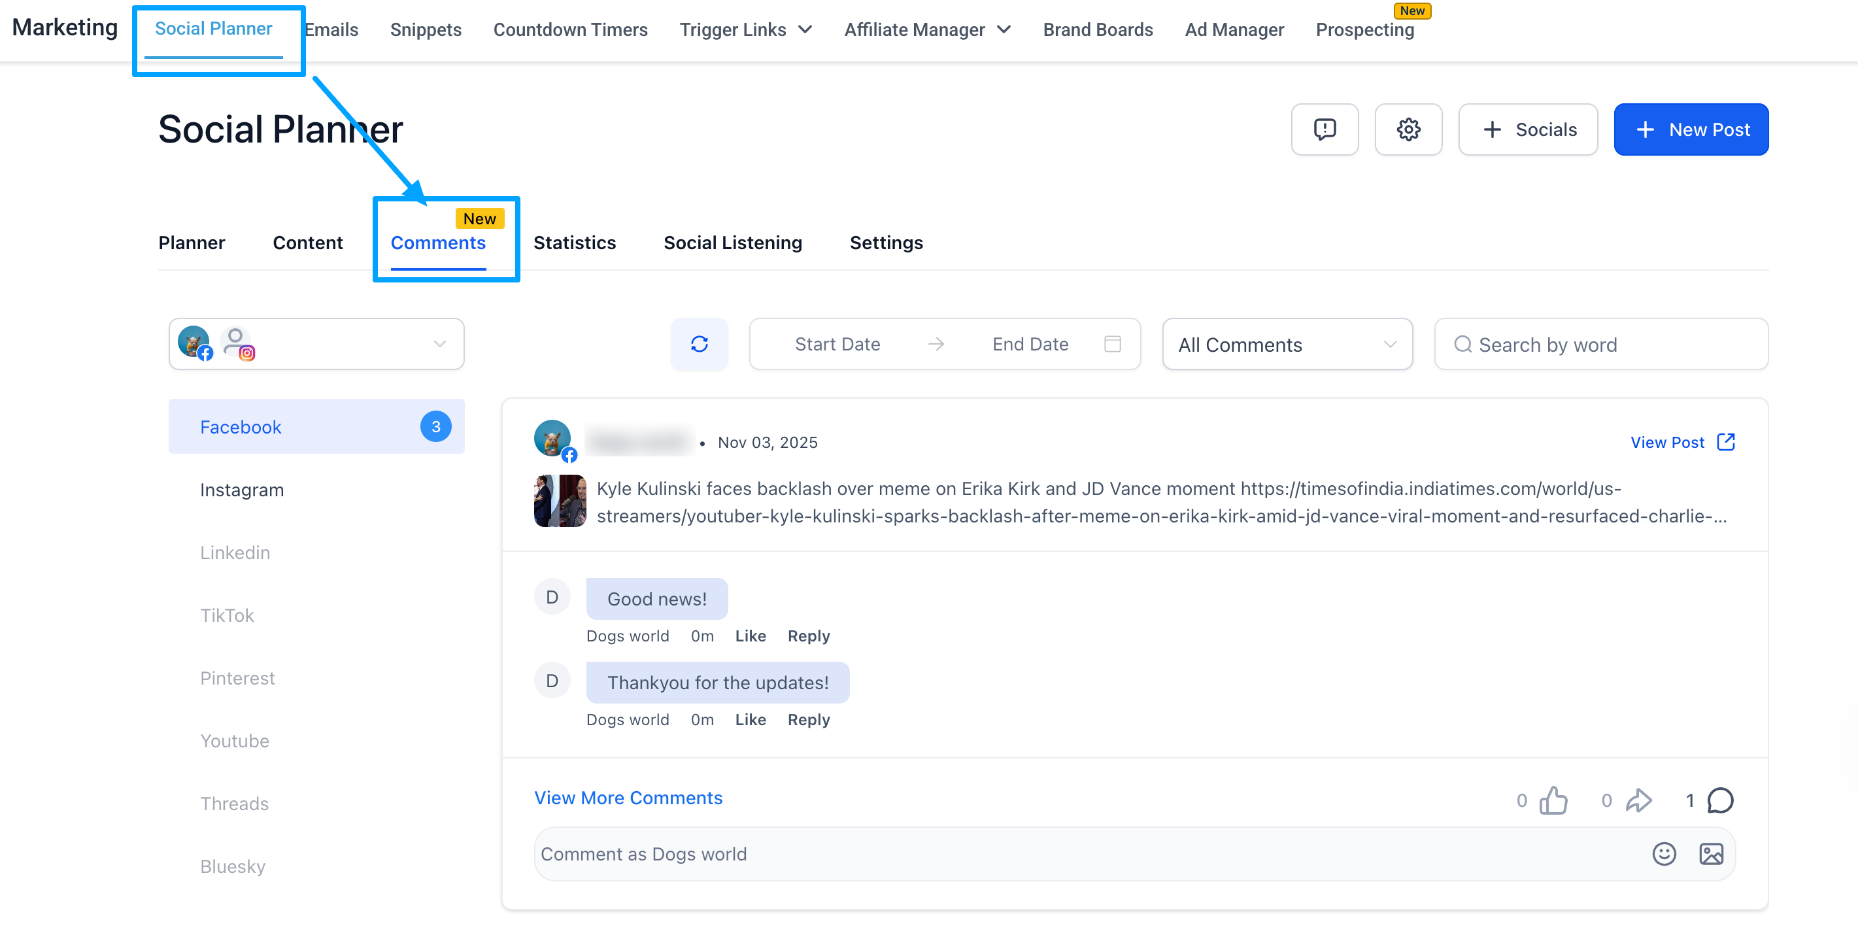Click the attach image icon in comment box
Viewport: 1858px width, 935px height.
coord(1711,853)
